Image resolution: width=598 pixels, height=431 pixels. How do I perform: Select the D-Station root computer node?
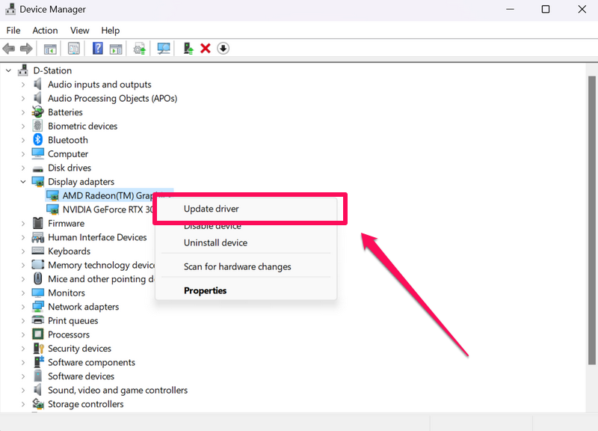pyautogui.click(x=52, y=70)
